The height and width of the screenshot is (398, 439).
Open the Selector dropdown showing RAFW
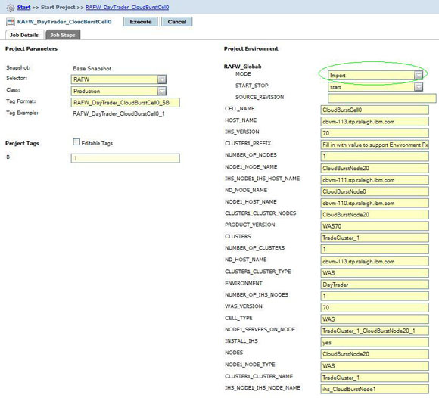[x=119, y=79]
